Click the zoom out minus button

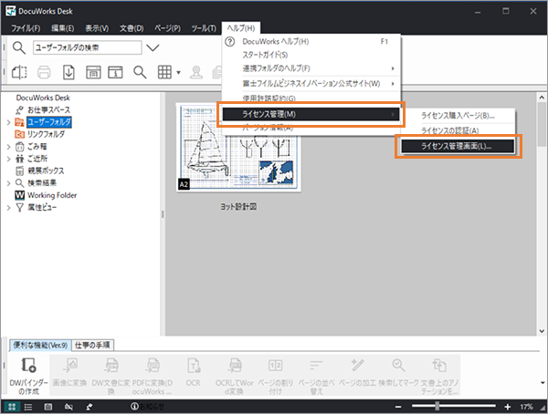coord(397,407)
